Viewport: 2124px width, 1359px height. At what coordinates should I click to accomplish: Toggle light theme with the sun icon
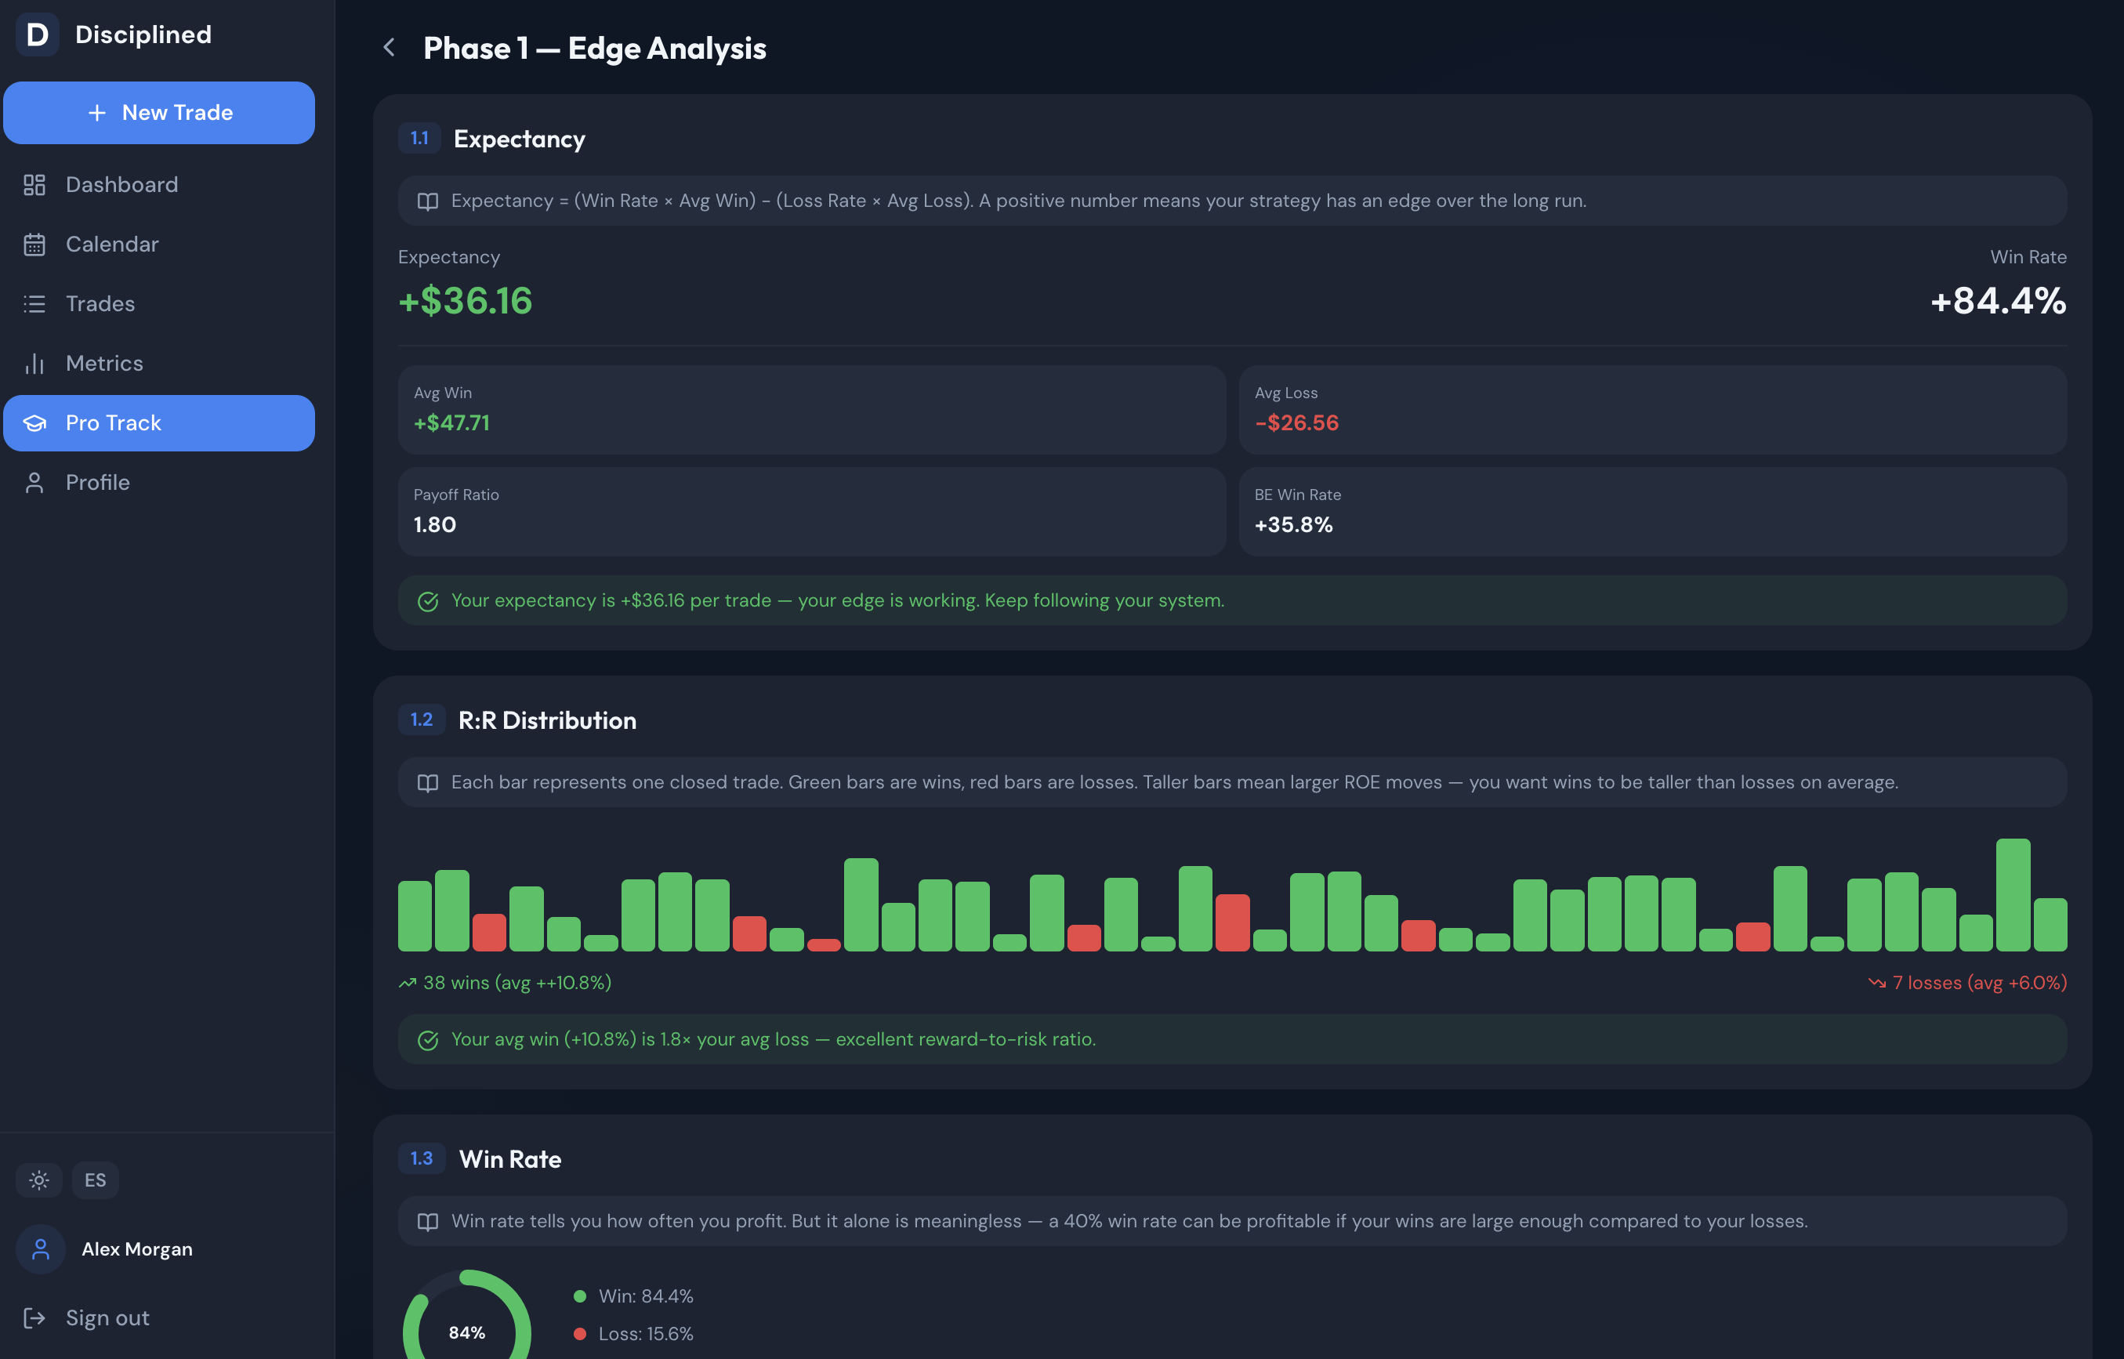tap(39, 1180)
